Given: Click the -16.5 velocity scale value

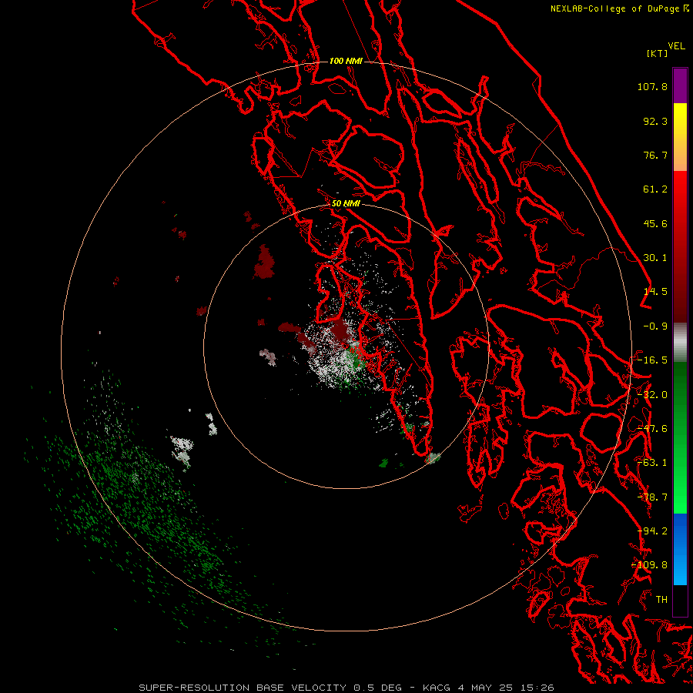Looking at the screenshot, I should click(652, 360).
